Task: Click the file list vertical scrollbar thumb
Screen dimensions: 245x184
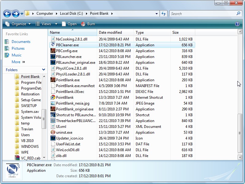Action: click(x=240, y=133)
